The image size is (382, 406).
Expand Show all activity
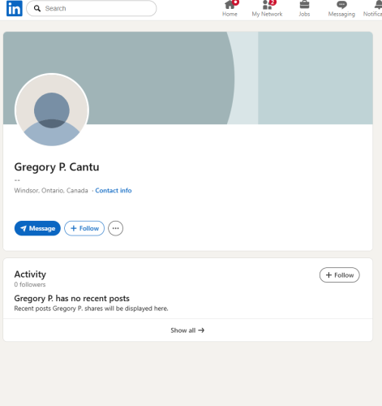[x=187, y=330]
